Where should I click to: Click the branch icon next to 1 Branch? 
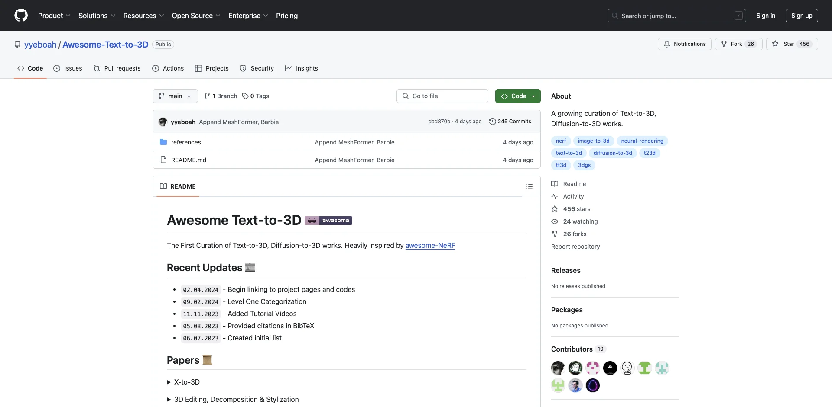207,96
